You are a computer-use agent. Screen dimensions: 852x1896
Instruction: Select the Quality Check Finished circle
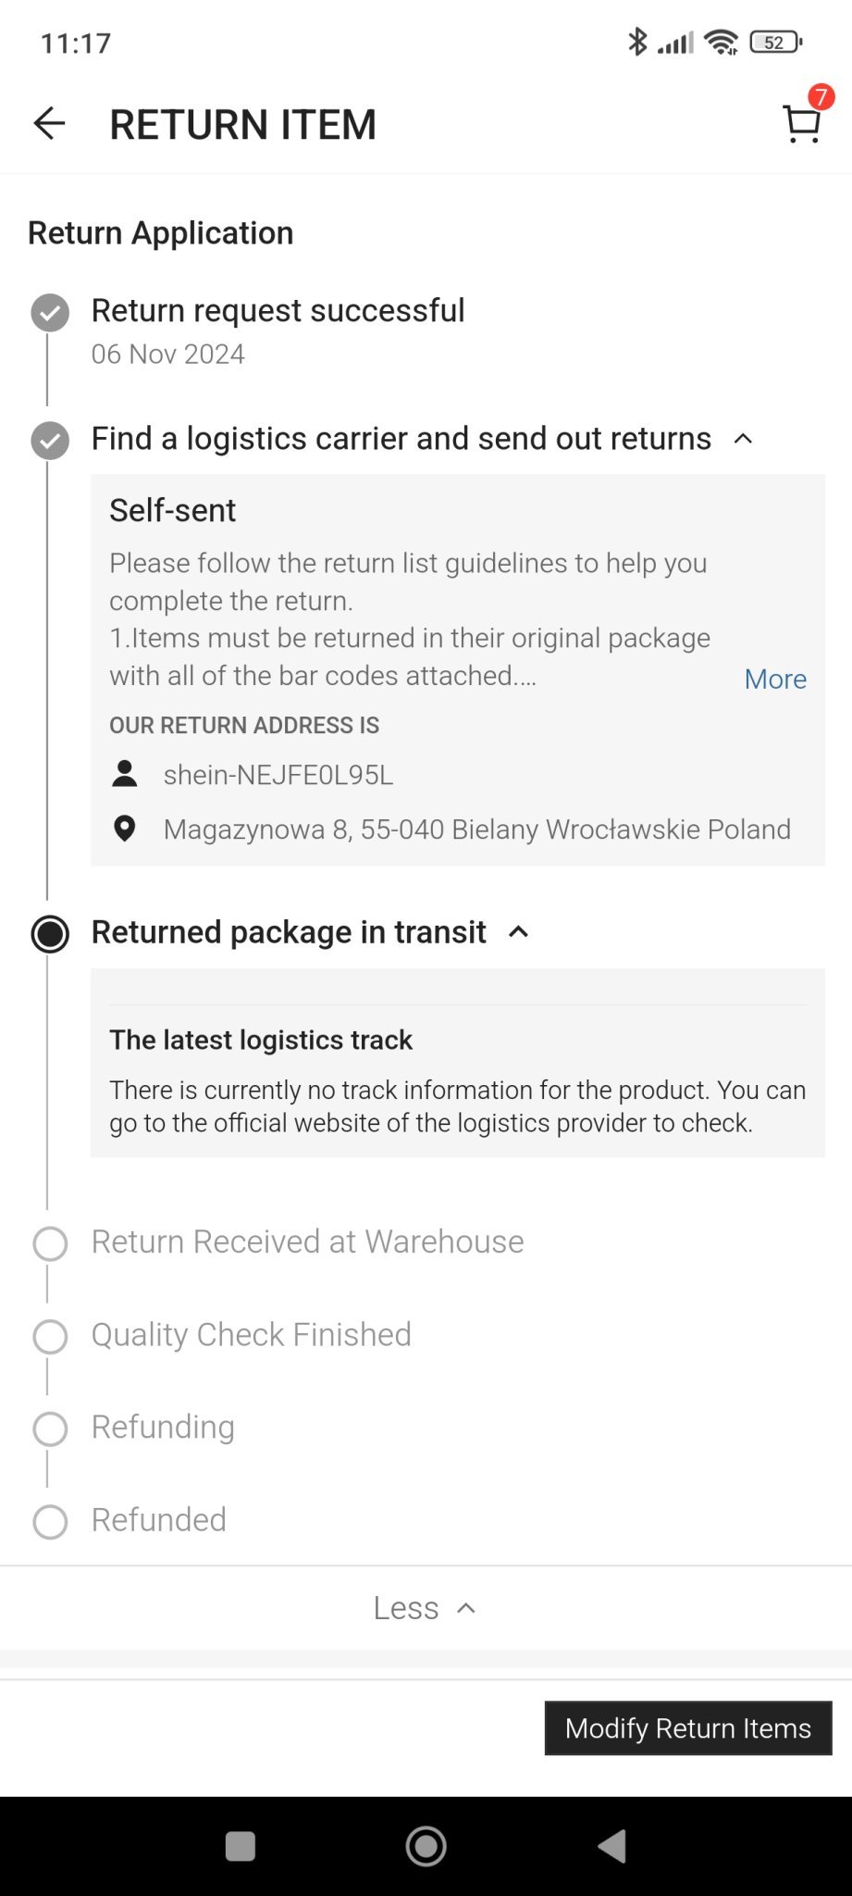50,1337
